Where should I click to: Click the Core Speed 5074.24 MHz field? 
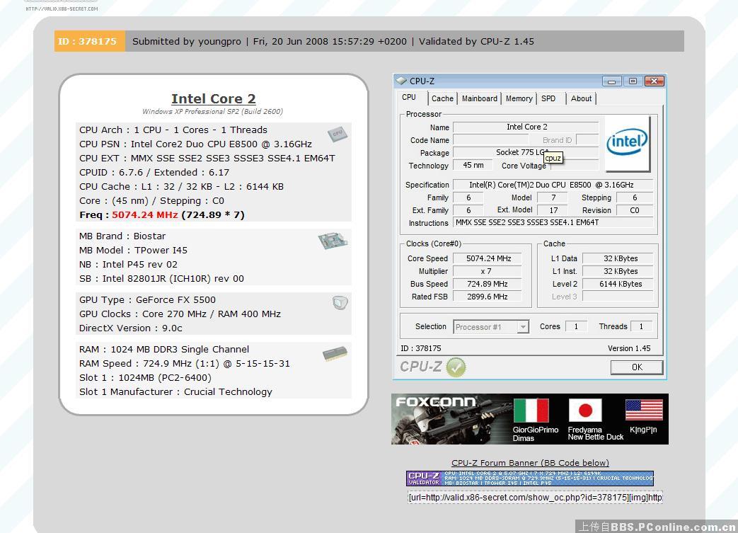[x=488, y=258]
